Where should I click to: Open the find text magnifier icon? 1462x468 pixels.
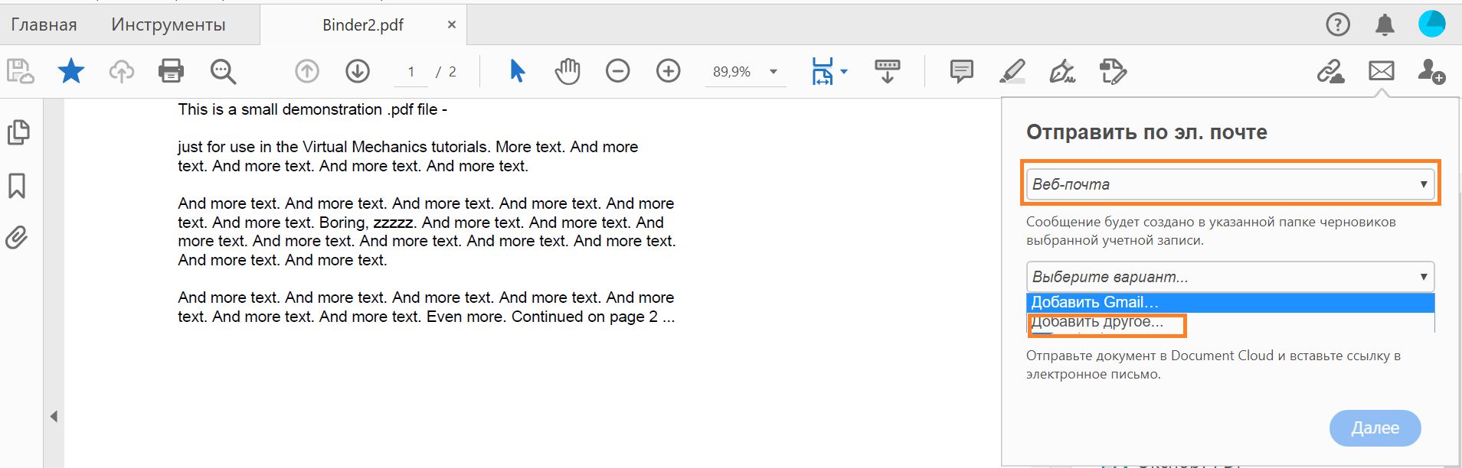point(223,71)
